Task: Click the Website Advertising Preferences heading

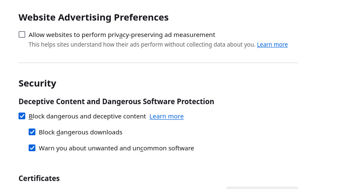Action: coord(94,18)
